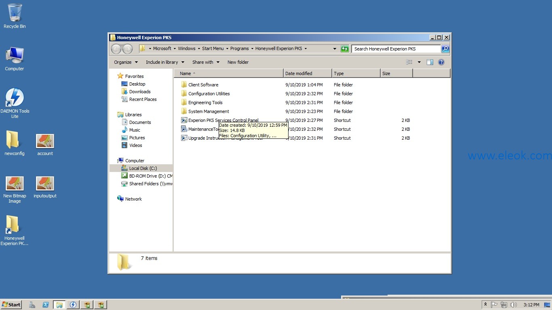This screenshot has width=552, height=310.
Task: Refresh the Honeywell Experion PKS folder view
Action: [345, 49]
